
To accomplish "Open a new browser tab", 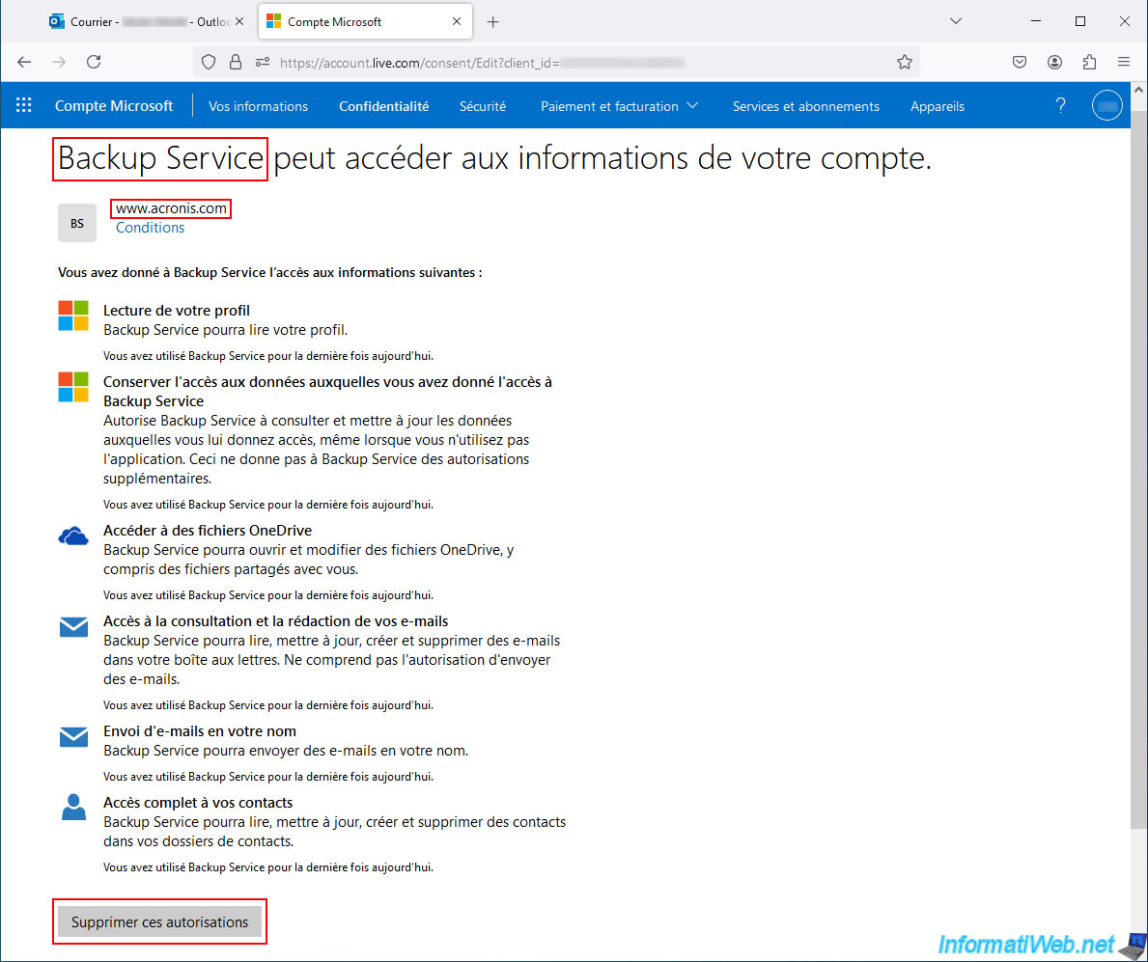I will click(492, 22).
